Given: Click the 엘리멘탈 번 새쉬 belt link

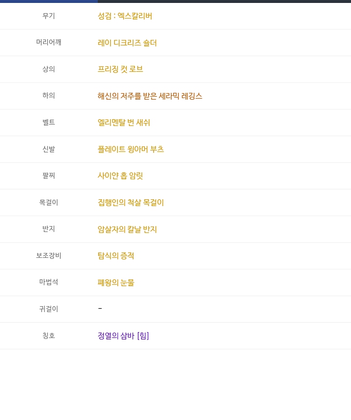Looking at the screenshot, I should pos(124,123).
